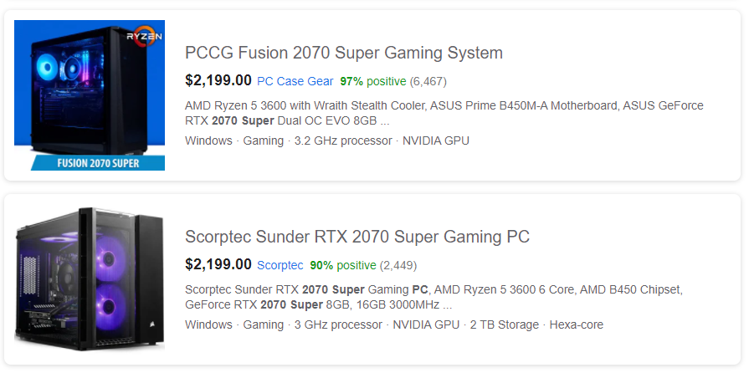Click the 90% positive rating
Screen dimensions: 749x373
tap(342, 265)
